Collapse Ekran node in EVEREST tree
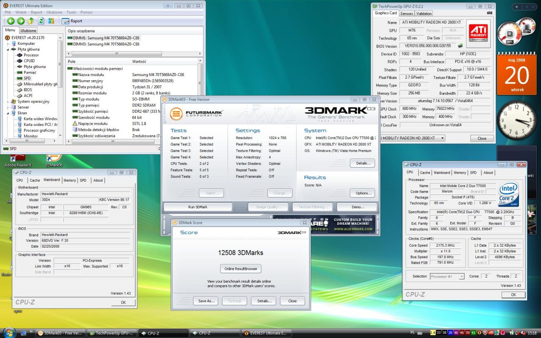The image size is (541, 338). point(8,113)
